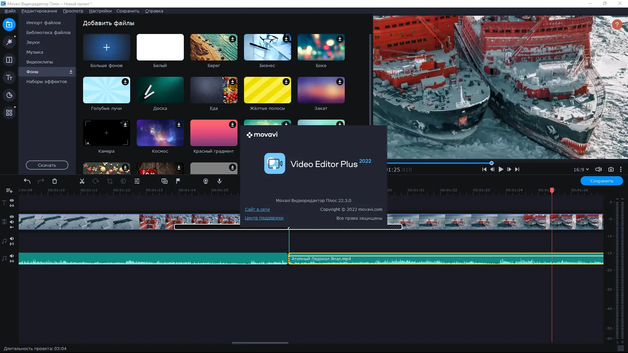
Task: Hide the video track with its eye icon
Action: coord(12,217)
